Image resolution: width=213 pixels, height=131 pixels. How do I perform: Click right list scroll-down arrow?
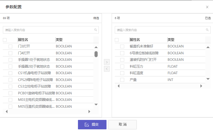pos(208,79)
